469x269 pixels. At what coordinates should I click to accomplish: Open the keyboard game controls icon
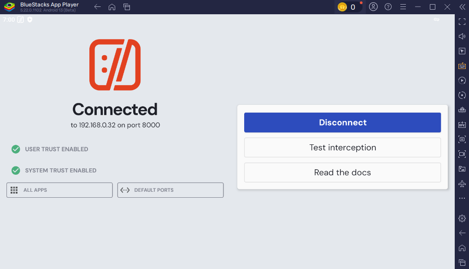[x=462, y=66]
